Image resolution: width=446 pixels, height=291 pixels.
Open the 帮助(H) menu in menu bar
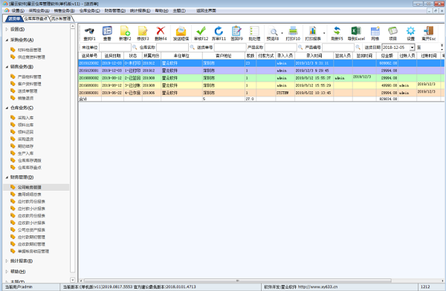(x=161, y=10)
